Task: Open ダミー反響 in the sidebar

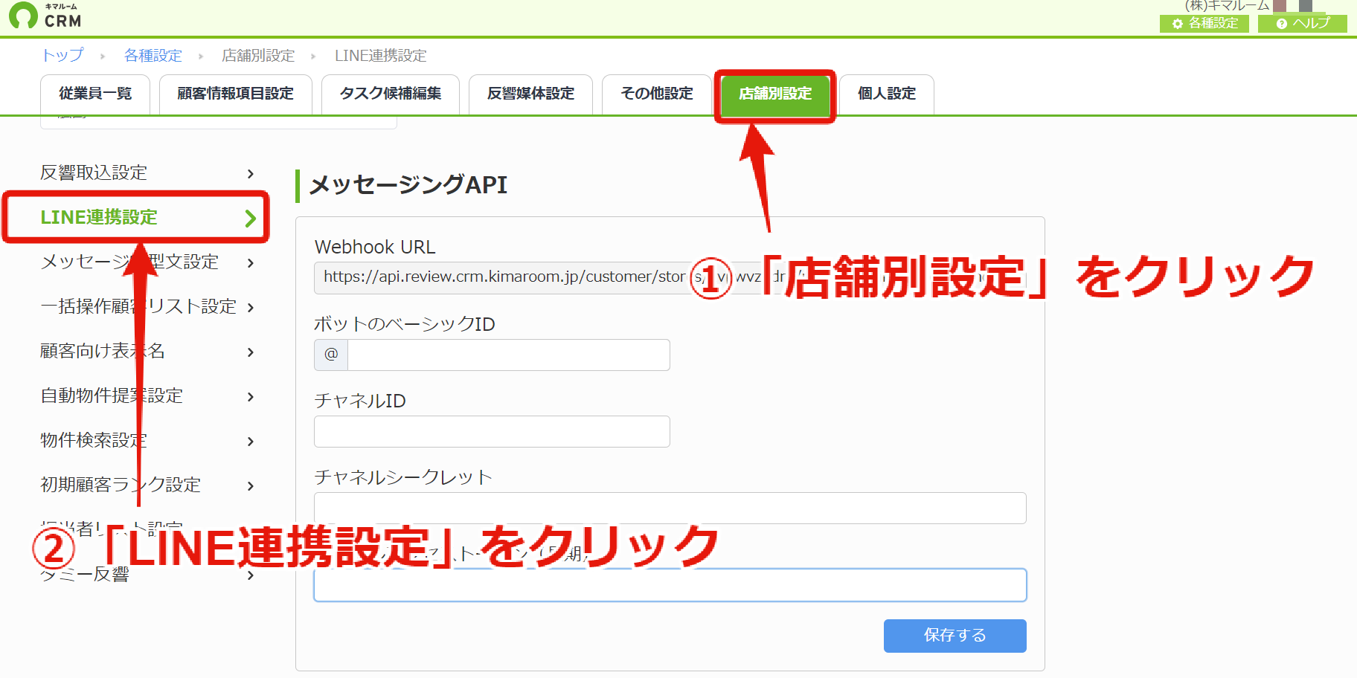Action: point(147,575)
